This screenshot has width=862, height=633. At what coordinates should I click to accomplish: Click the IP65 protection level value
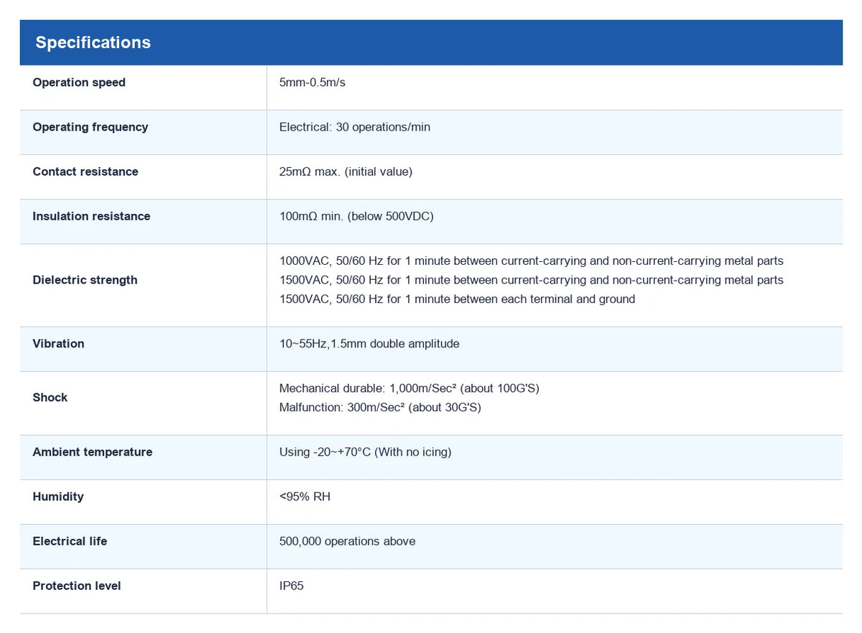pyautogui.click(x=292, y=586)
